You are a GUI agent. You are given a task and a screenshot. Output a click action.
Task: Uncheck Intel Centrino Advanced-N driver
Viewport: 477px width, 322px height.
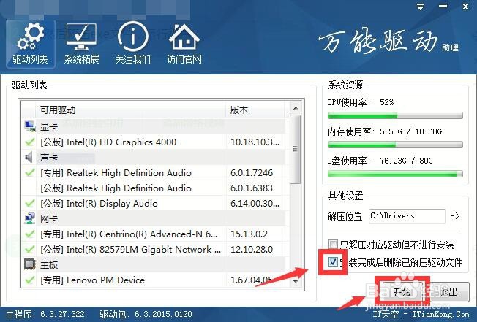(29, 234)
